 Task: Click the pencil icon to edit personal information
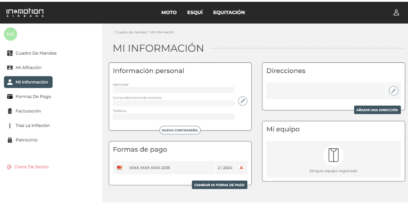(243, 101)
